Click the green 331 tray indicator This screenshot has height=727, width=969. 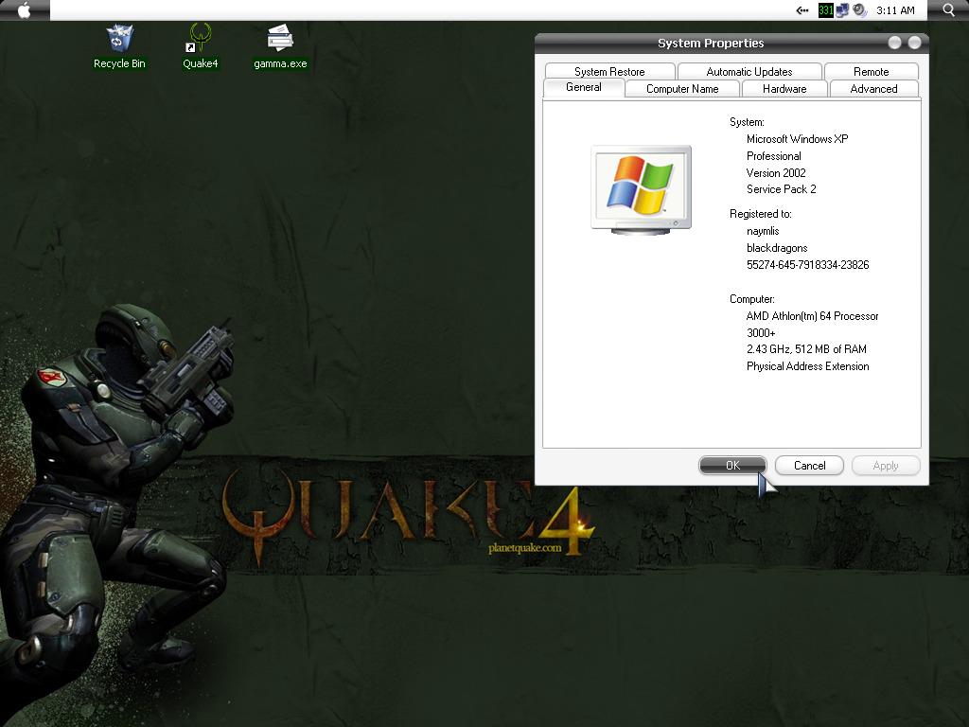click(825, 10)
